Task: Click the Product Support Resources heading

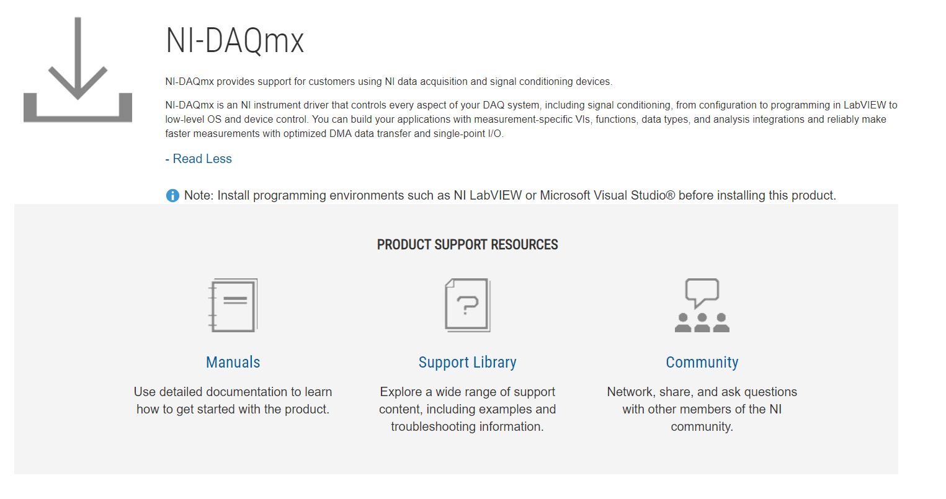Action: (x=467, y=245)
